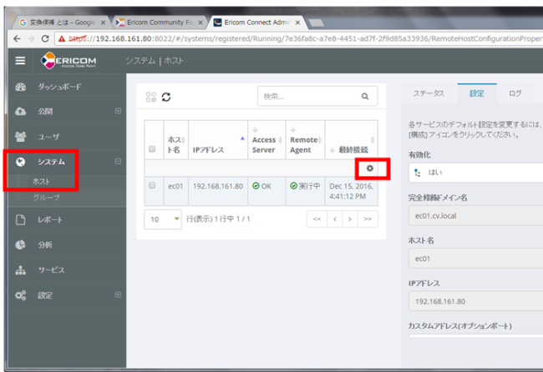Viewport: 543px width, 372px height.
Task: Switch to the ログ tab
Action: point(515,93)
